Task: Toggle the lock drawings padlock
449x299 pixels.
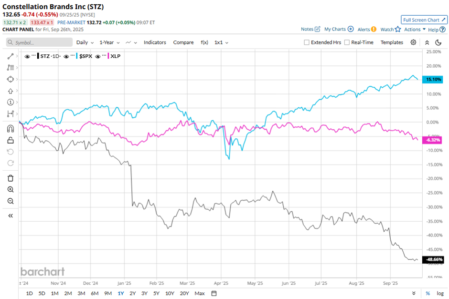Action: click(11, 140)
